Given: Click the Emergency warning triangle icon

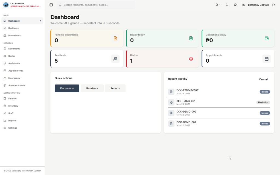Looking at the screenshot, I should pyautogui.click(x=5, y=78).
